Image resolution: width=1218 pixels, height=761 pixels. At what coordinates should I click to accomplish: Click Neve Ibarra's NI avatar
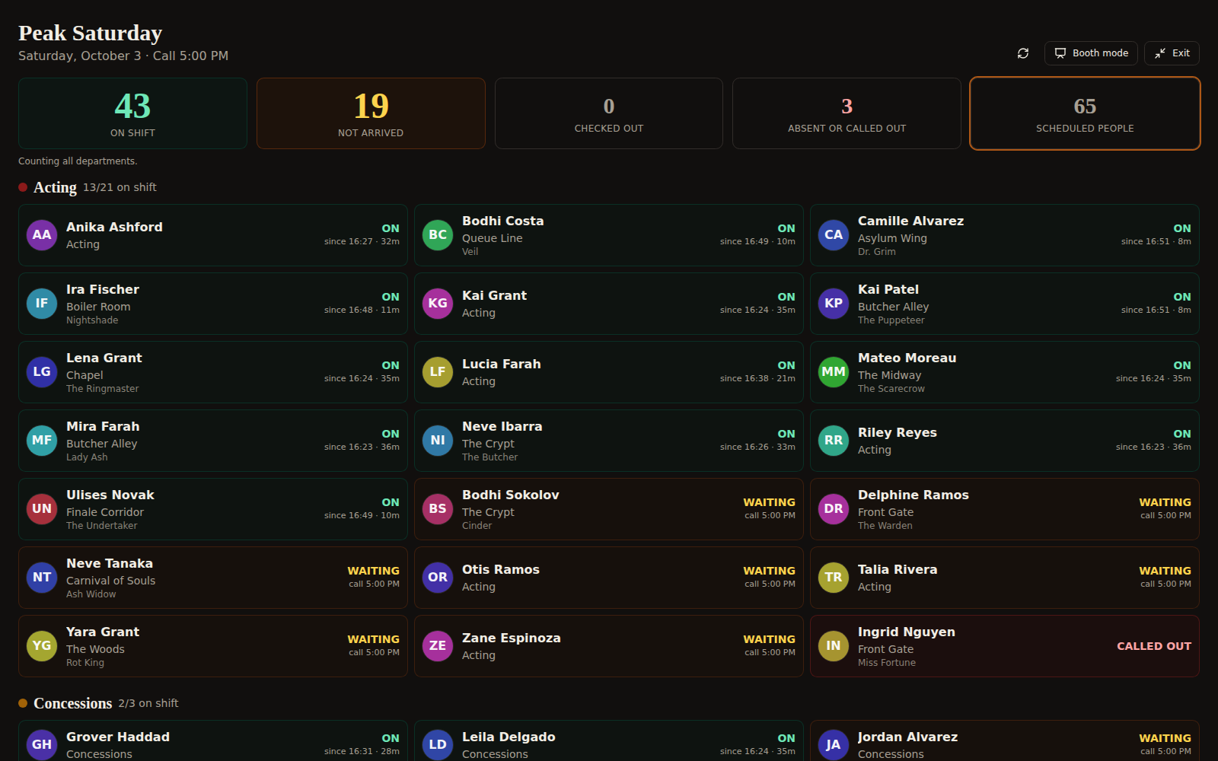(x=438, y=441)
